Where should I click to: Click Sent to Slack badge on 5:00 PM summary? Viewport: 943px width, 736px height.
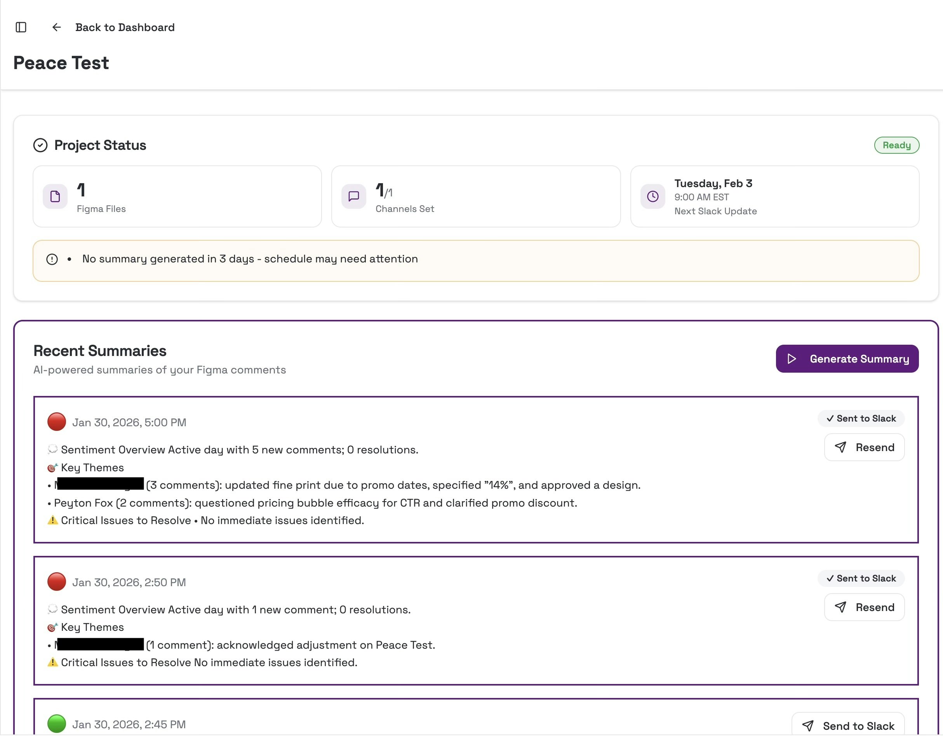pos(861,418)
